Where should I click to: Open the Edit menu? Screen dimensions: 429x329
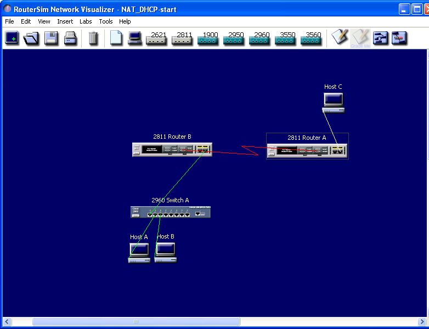(x=26, y=21)
